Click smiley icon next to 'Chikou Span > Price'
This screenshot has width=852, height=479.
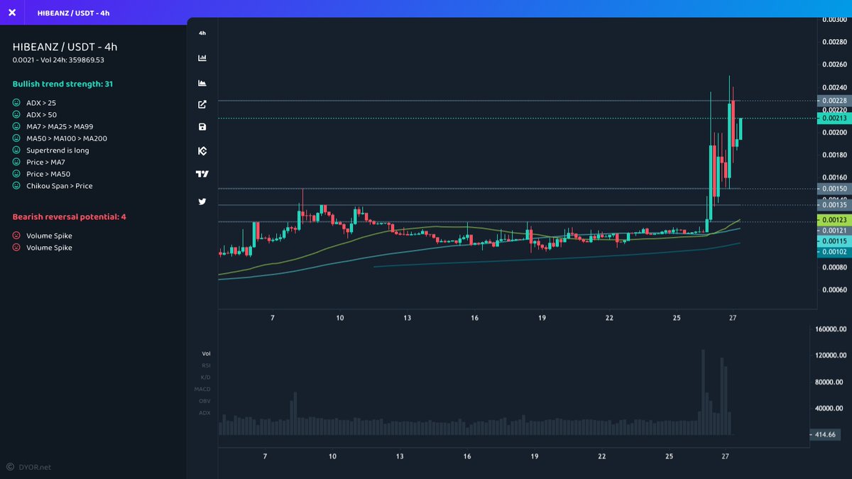(x=16, y=186)
